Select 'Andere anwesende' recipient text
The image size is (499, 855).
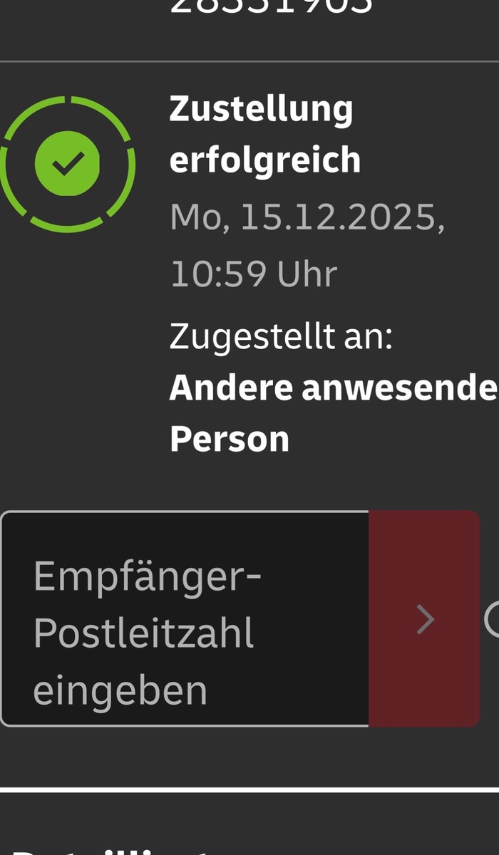tap(333, 387)
